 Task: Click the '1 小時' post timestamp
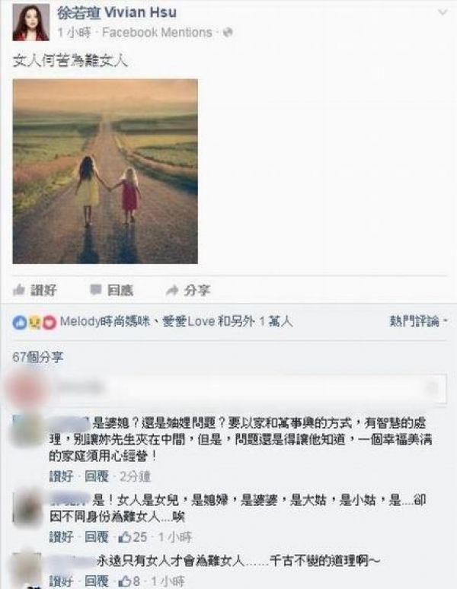(75, 33)
